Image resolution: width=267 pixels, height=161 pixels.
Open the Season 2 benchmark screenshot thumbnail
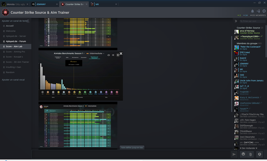(x=78, y=126)
